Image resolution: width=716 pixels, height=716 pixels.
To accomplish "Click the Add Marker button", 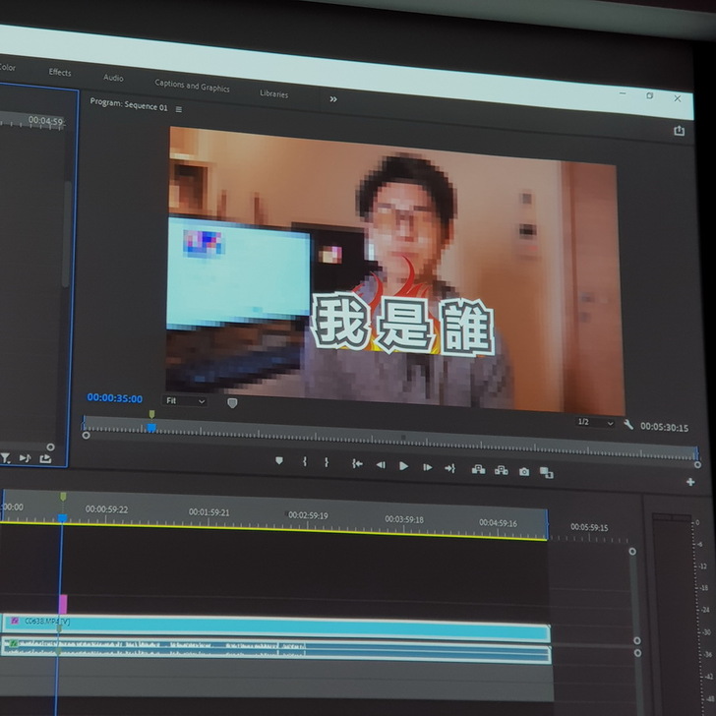I will (279, 460).
